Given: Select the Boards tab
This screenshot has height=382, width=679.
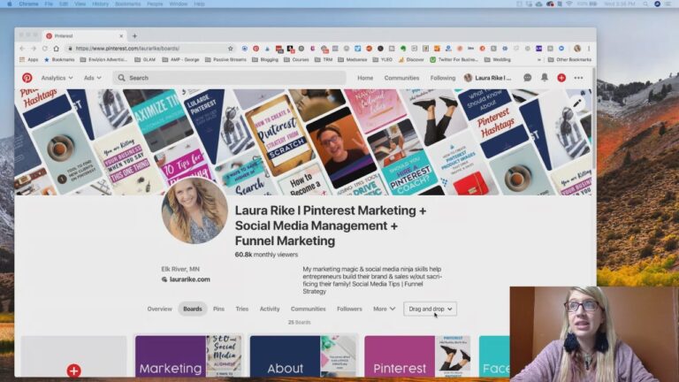Looking at the screenshot, I should (192, 309).
